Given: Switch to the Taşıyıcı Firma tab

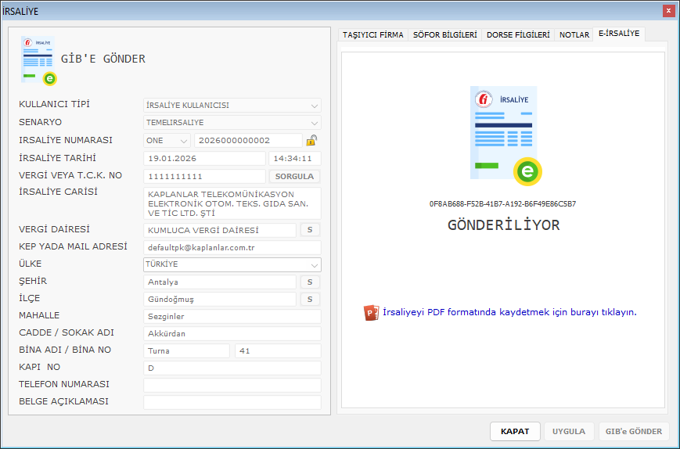Looking at the screenshot, I should click(x=373, y=35).
